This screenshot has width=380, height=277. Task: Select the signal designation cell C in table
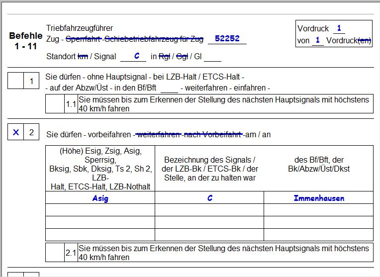(x=209, y=198)
